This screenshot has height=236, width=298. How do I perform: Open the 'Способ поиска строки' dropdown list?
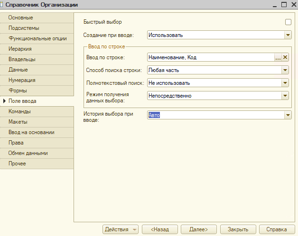pos(285,70)
